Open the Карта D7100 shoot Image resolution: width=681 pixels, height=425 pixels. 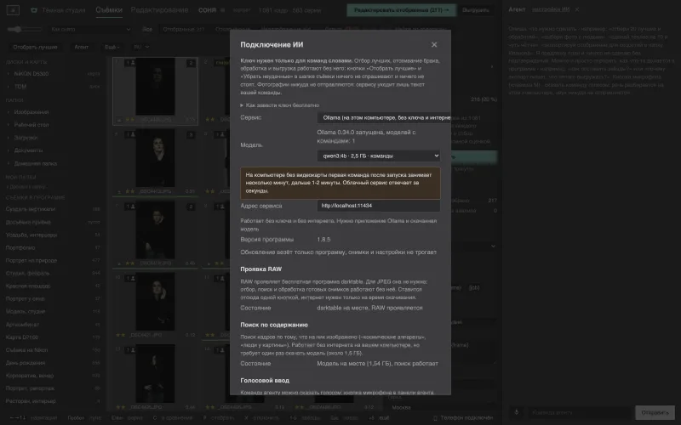(52, 337)
